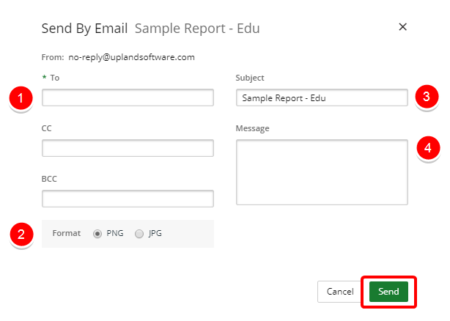Click the Format label

(66, 233)
